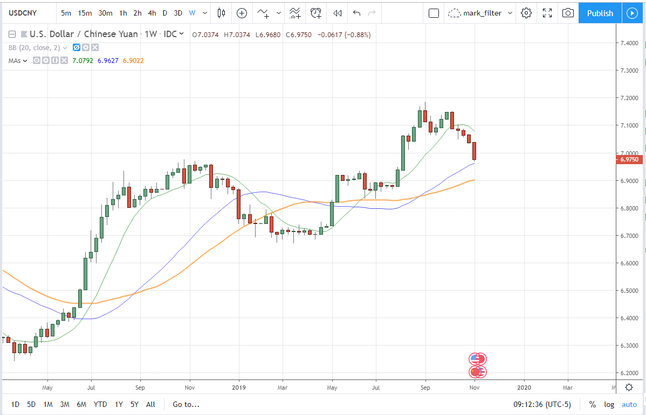Viewport: 646px width, 415px height.
Task: Select the chart layout square icon
Action: (434, 13)
